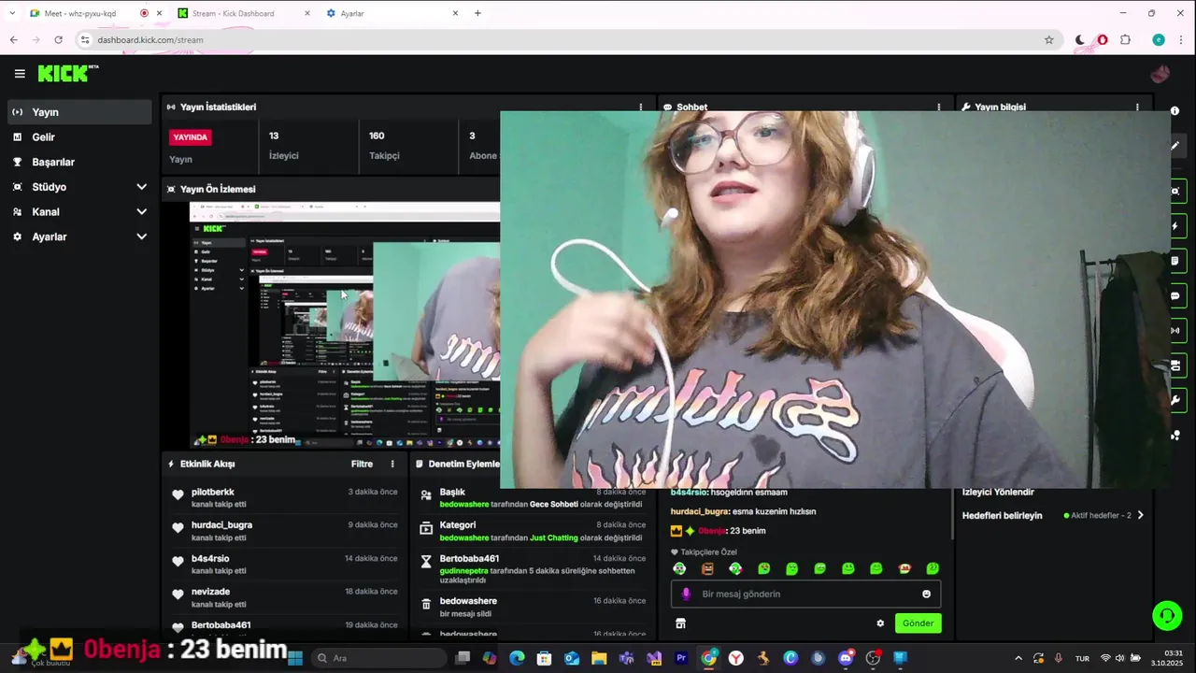Click the b4s4rsio chat message username
Image resolution: width=1196 pixels, height=673 pixels.
tap(689, 492)
